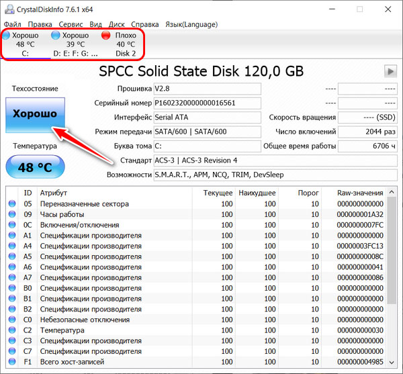Open the Вид menu

click(x=95, y=24)
